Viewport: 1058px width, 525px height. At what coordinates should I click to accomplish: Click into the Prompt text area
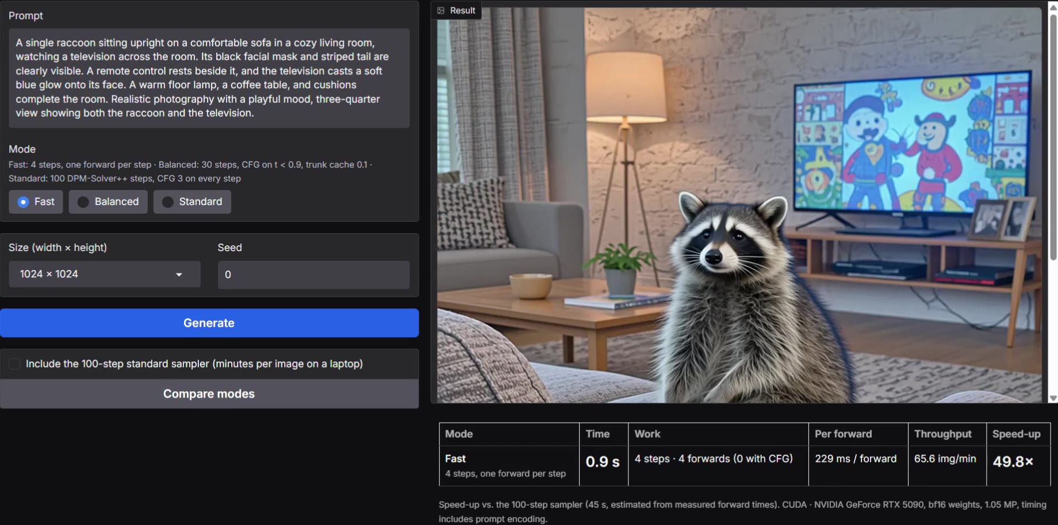point(209,78)
